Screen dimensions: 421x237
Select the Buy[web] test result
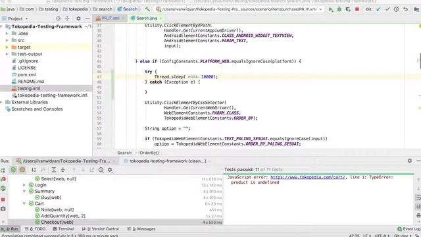coord(51,197)
